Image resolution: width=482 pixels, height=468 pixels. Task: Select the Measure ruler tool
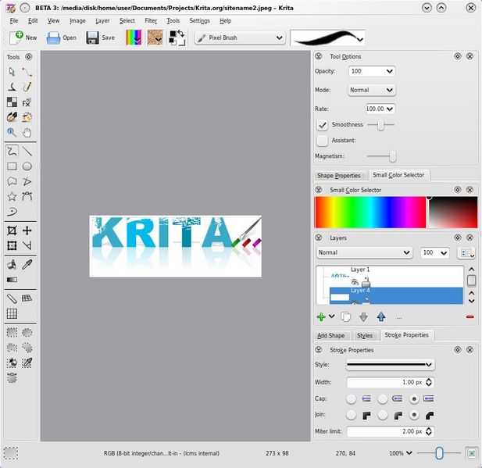coord(12,298)
